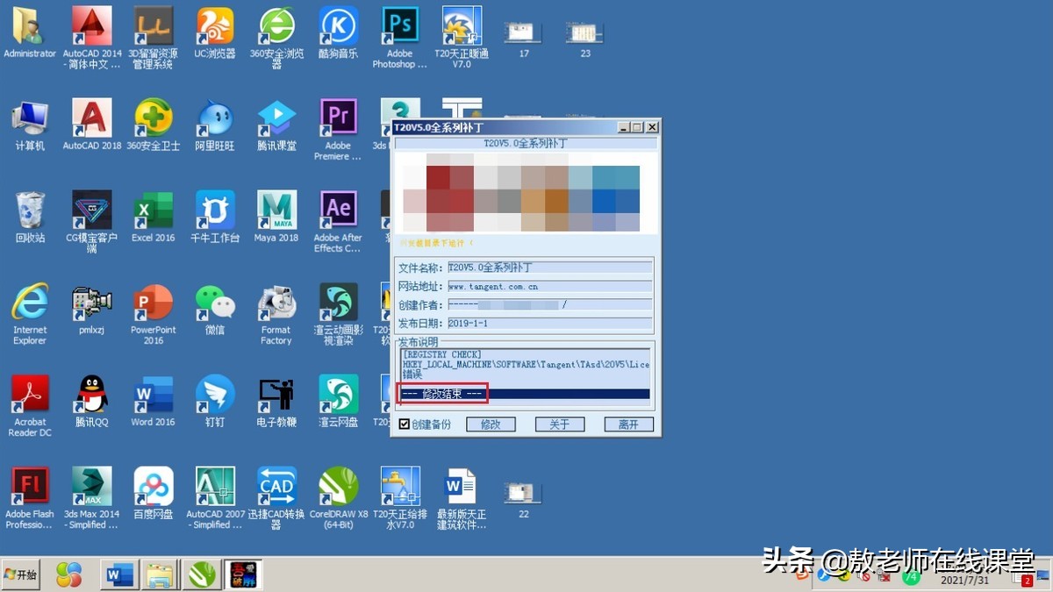Click the 关于 (About) button
Screen dimensions: 1053x592
pyautogui.click(x=559, y=424)
